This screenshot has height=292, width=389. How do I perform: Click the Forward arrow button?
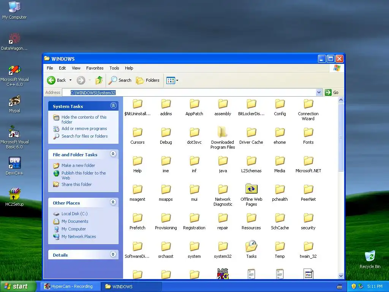point(81,80)
